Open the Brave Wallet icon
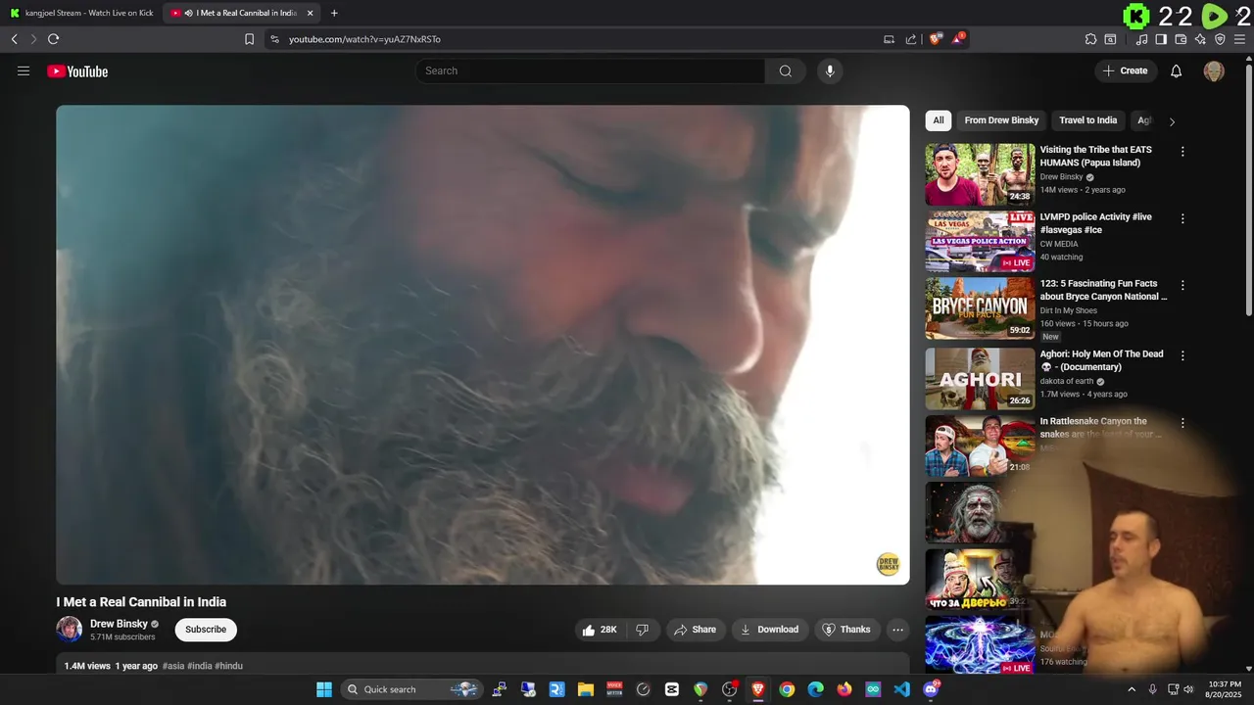 click(x=1181, y=39)
